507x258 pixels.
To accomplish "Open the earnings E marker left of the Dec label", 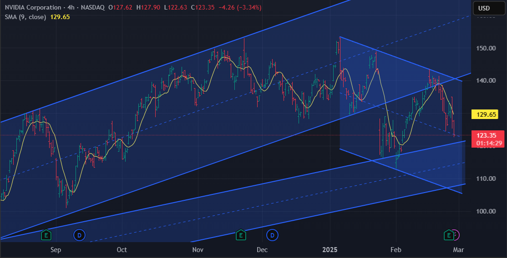I will [240, 235].
